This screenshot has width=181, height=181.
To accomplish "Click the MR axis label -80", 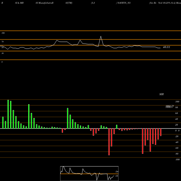I will tap(177, 154).
